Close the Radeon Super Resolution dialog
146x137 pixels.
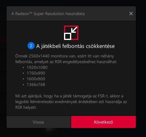131,14
